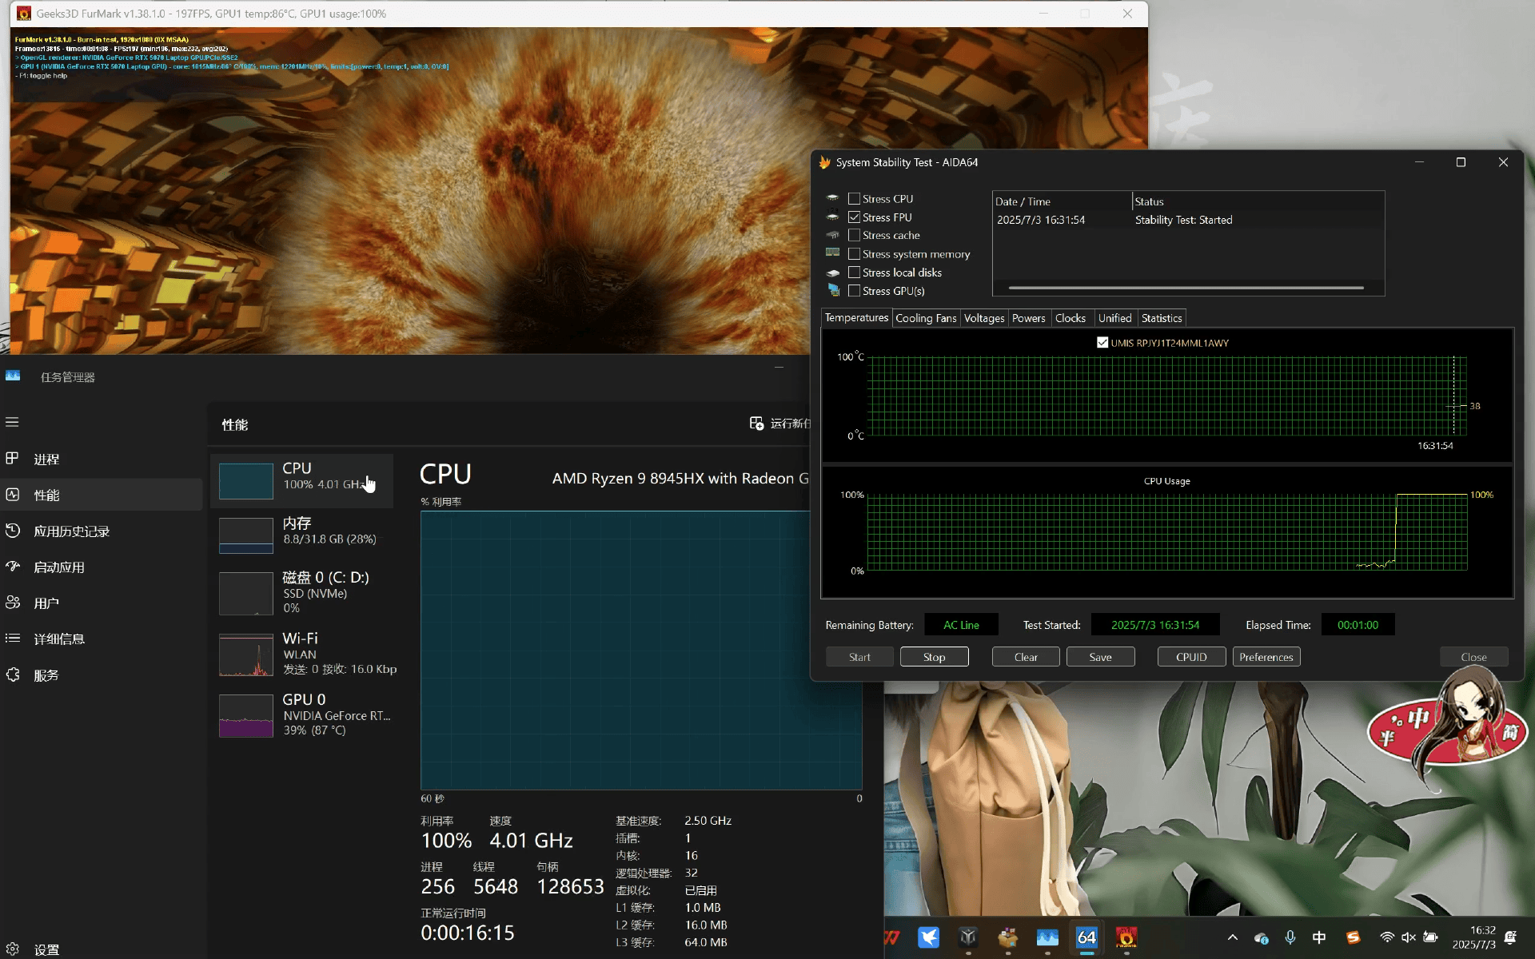
Task: Switch to the Powers tab
Action: (x=1029, y=318)
